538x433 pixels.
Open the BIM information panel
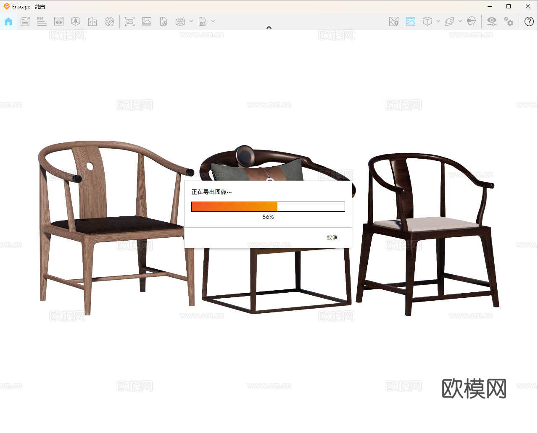42,21
